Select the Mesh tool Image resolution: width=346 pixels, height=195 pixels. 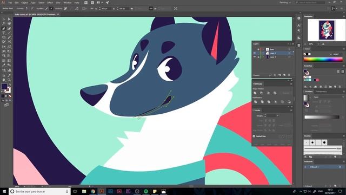click(x=4, y=61)
